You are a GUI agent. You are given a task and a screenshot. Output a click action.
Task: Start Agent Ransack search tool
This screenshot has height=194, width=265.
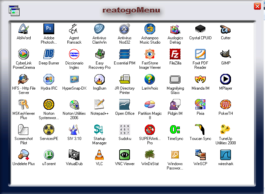coord(74,29)
